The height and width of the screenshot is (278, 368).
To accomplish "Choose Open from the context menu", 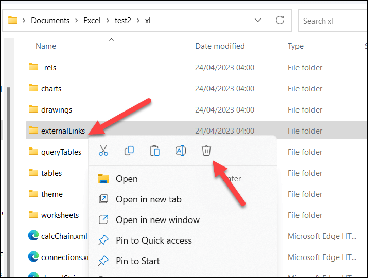I will coord(183,179).
